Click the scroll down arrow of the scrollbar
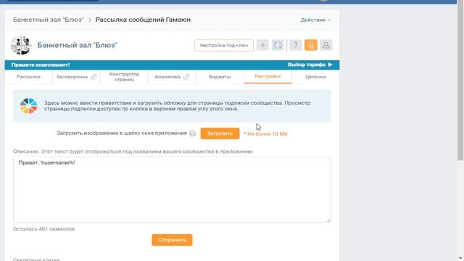464x261 pixels. 460,258
